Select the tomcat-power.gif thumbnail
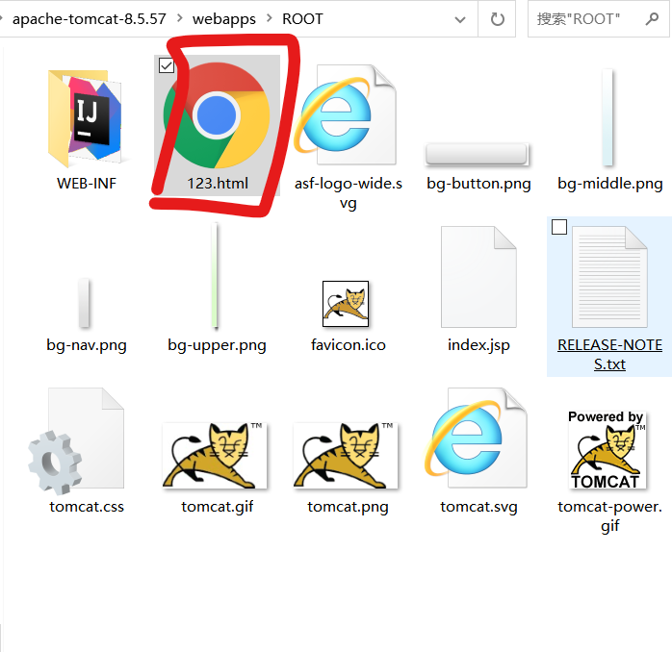Screen dimensions: 672x652 click(607, 450)
